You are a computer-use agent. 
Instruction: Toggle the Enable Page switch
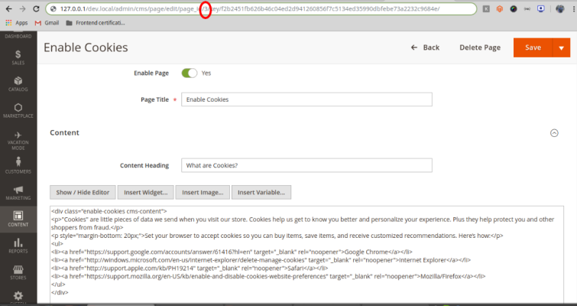click(189, 73)
